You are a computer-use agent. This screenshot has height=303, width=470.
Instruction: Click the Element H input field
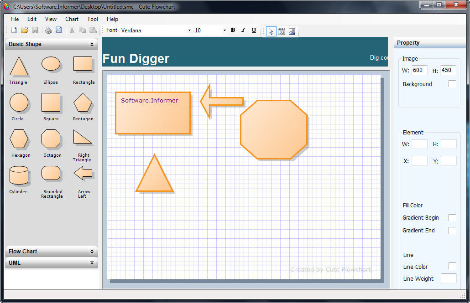(449, 144)
